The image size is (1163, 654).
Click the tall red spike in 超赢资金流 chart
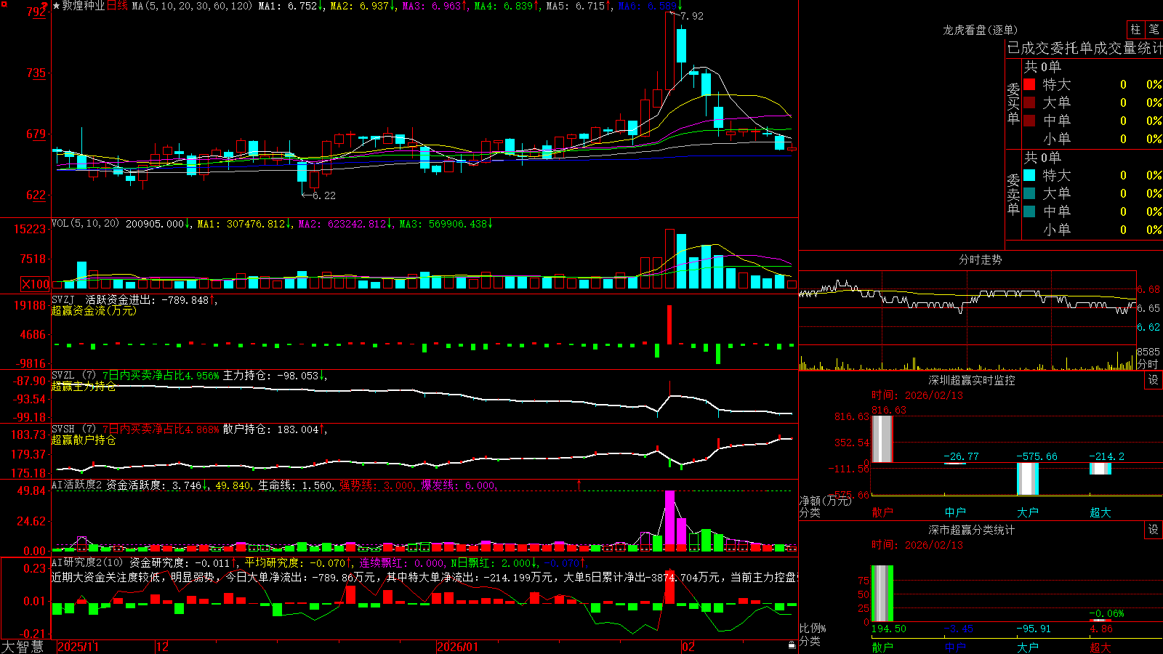pos(669,325)
